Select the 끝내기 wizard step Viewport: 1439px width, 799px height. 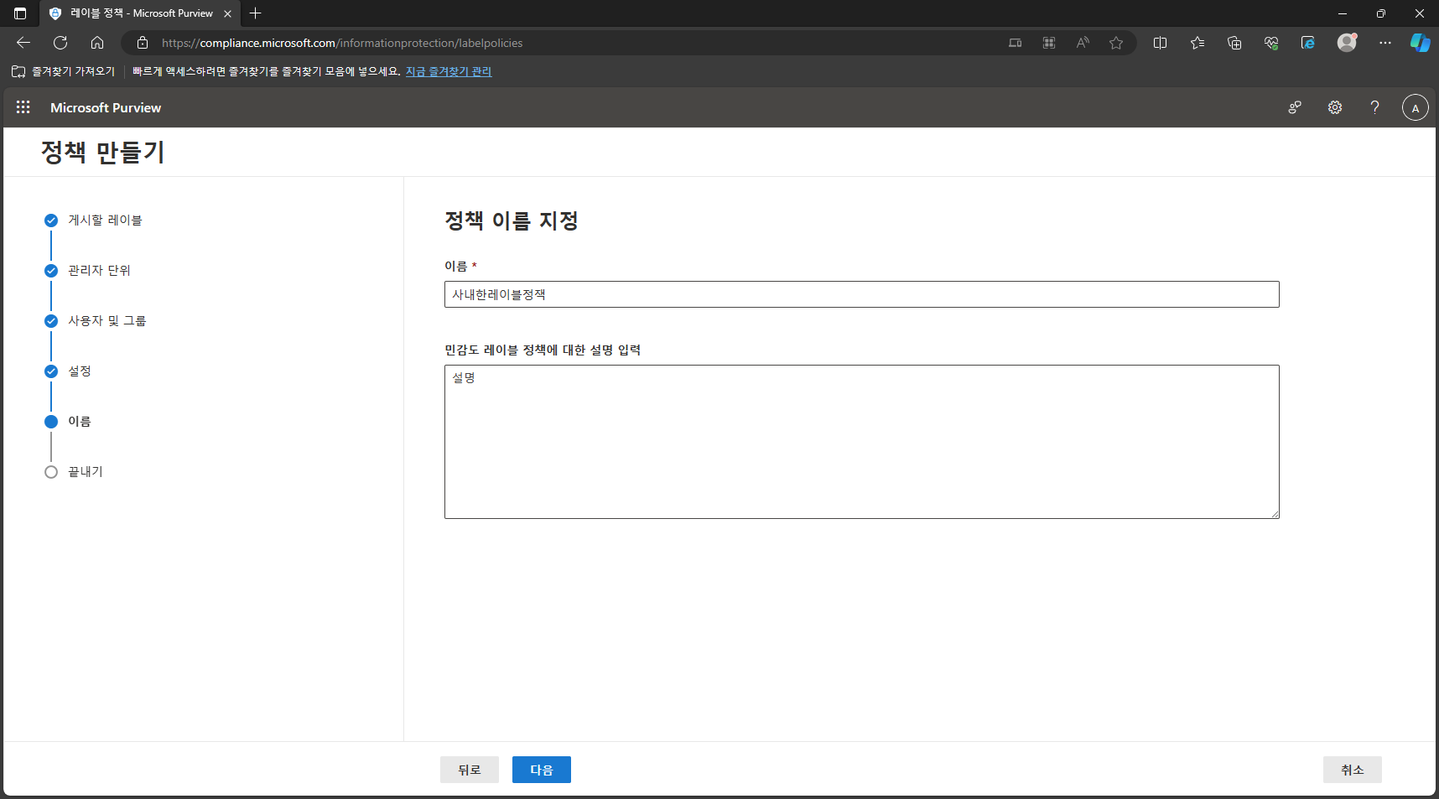click(85, 472)
